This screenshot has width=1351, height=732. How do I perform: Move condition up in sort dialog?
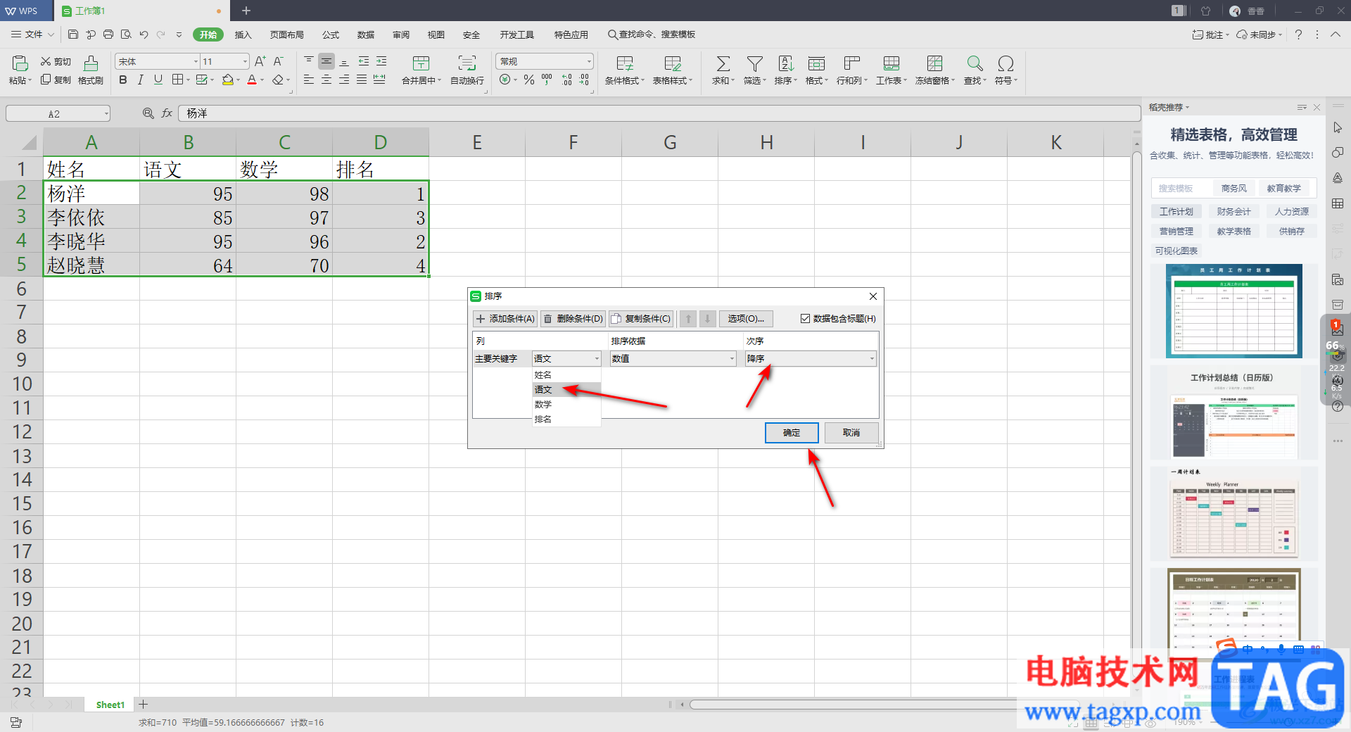(x=688, y=319)
